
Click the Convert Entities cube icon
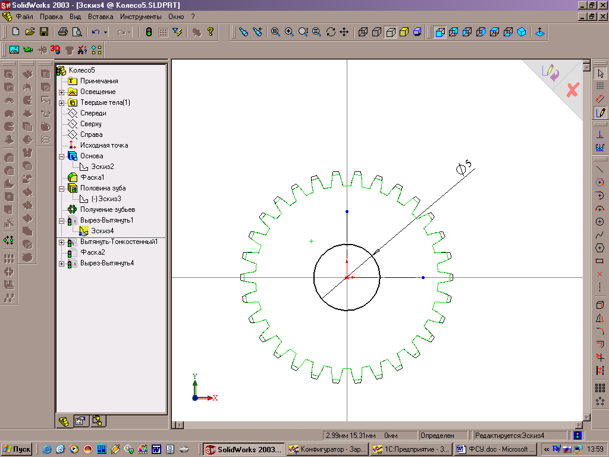click(x=599, y=305)
